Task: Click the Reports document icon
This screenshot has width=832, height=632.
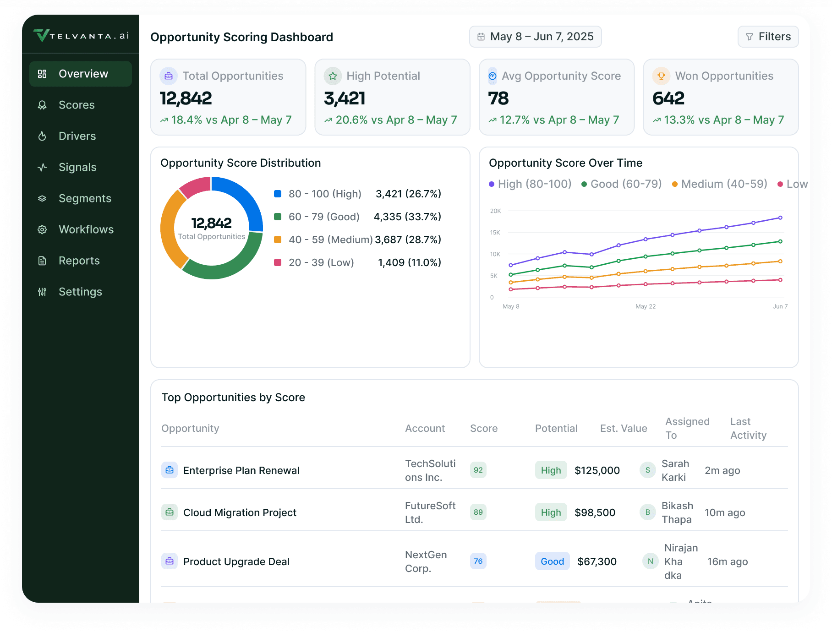Action: [42, 261]
